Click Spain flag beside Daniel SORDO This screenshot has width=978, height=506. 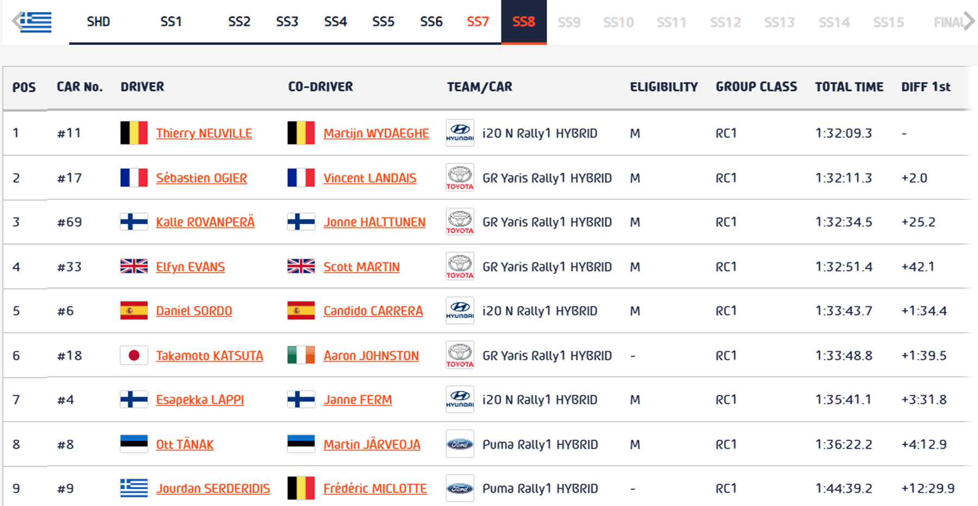tap(134, 311)
